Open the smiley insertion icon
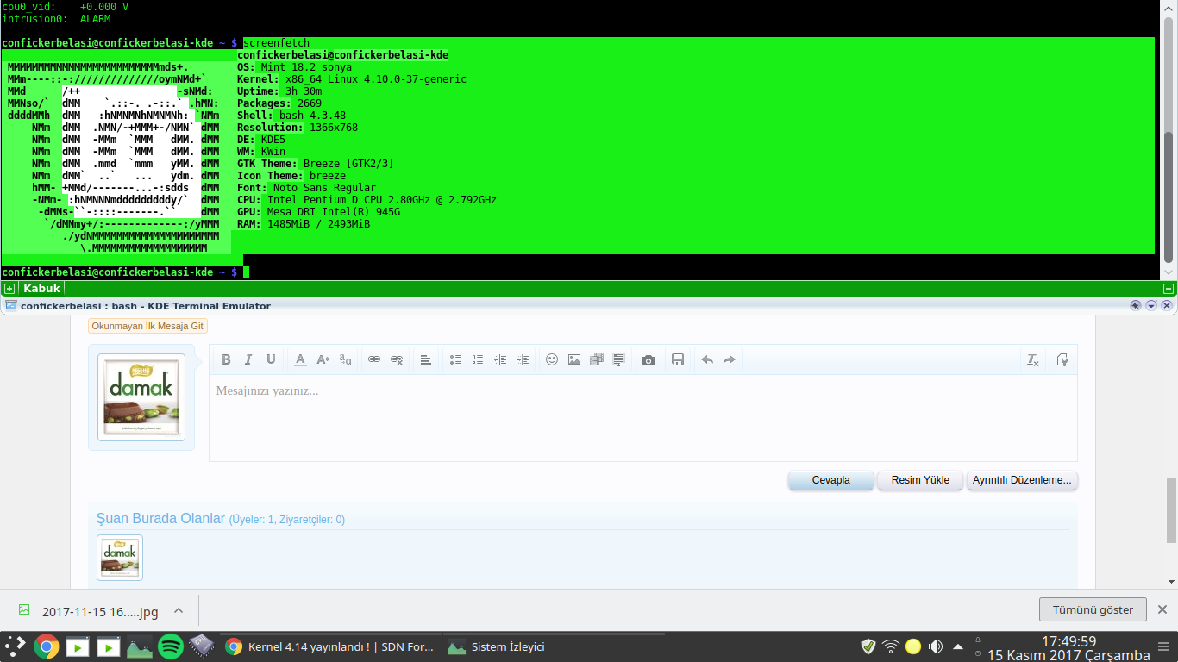Viewport: 1178px width, 662px height. coord(552,359)
